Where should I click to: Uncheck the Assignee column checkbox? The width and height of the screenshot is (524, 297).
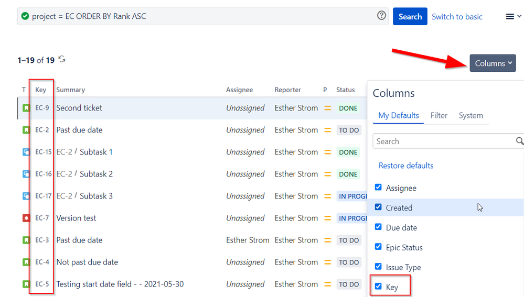(378, 187)
